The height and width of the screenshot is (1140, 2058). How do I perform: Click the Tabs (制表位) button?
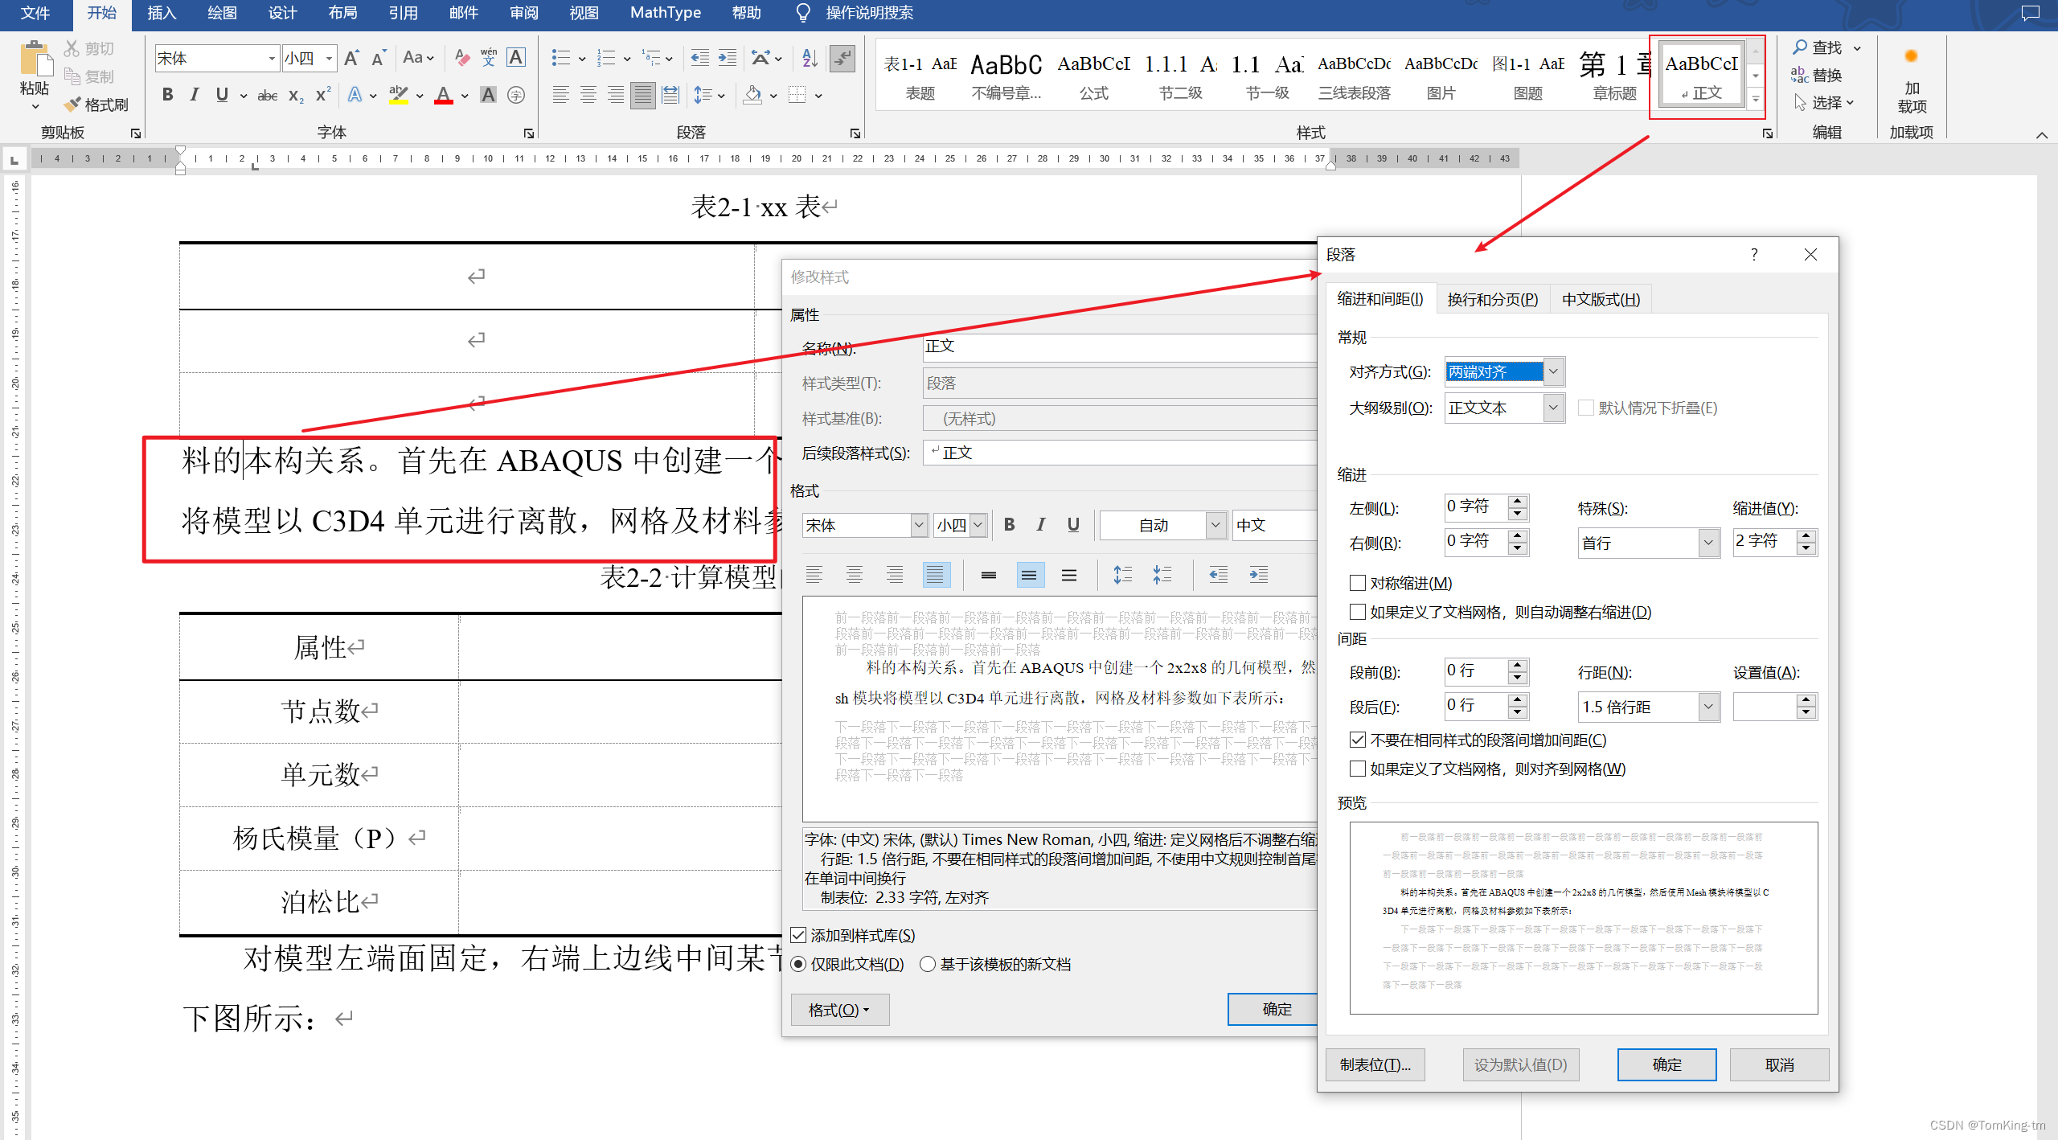tap(1375, 1064)
